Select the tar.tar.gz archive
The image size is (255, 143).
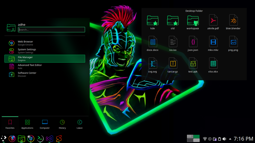[x=173, y=65]
